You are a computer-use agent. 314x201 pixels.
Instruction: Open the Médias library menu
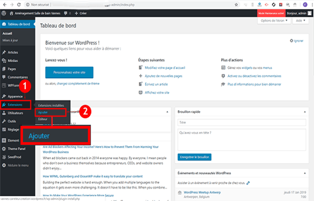[x=13, y=61]
